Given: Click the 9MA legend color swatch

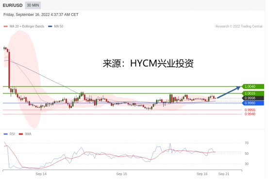Looking at the screenshot, I should [21, 134].
